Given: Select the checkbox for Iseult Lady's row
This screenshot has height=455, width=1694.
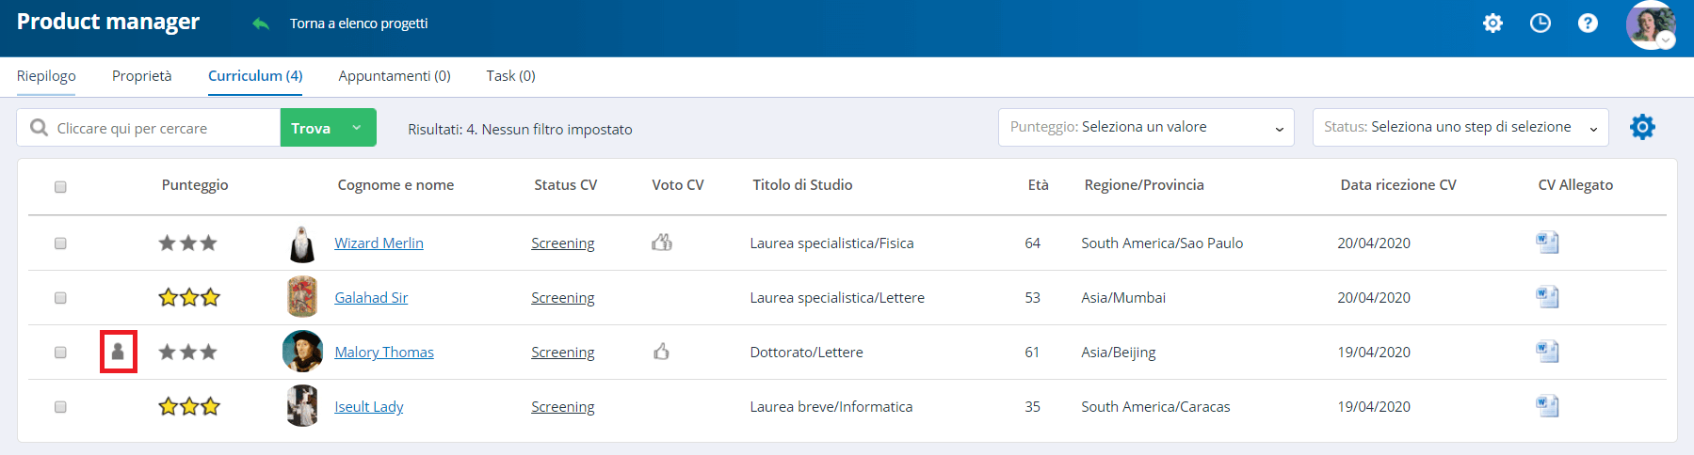Looking at the screenshot, I should point(60,407).
